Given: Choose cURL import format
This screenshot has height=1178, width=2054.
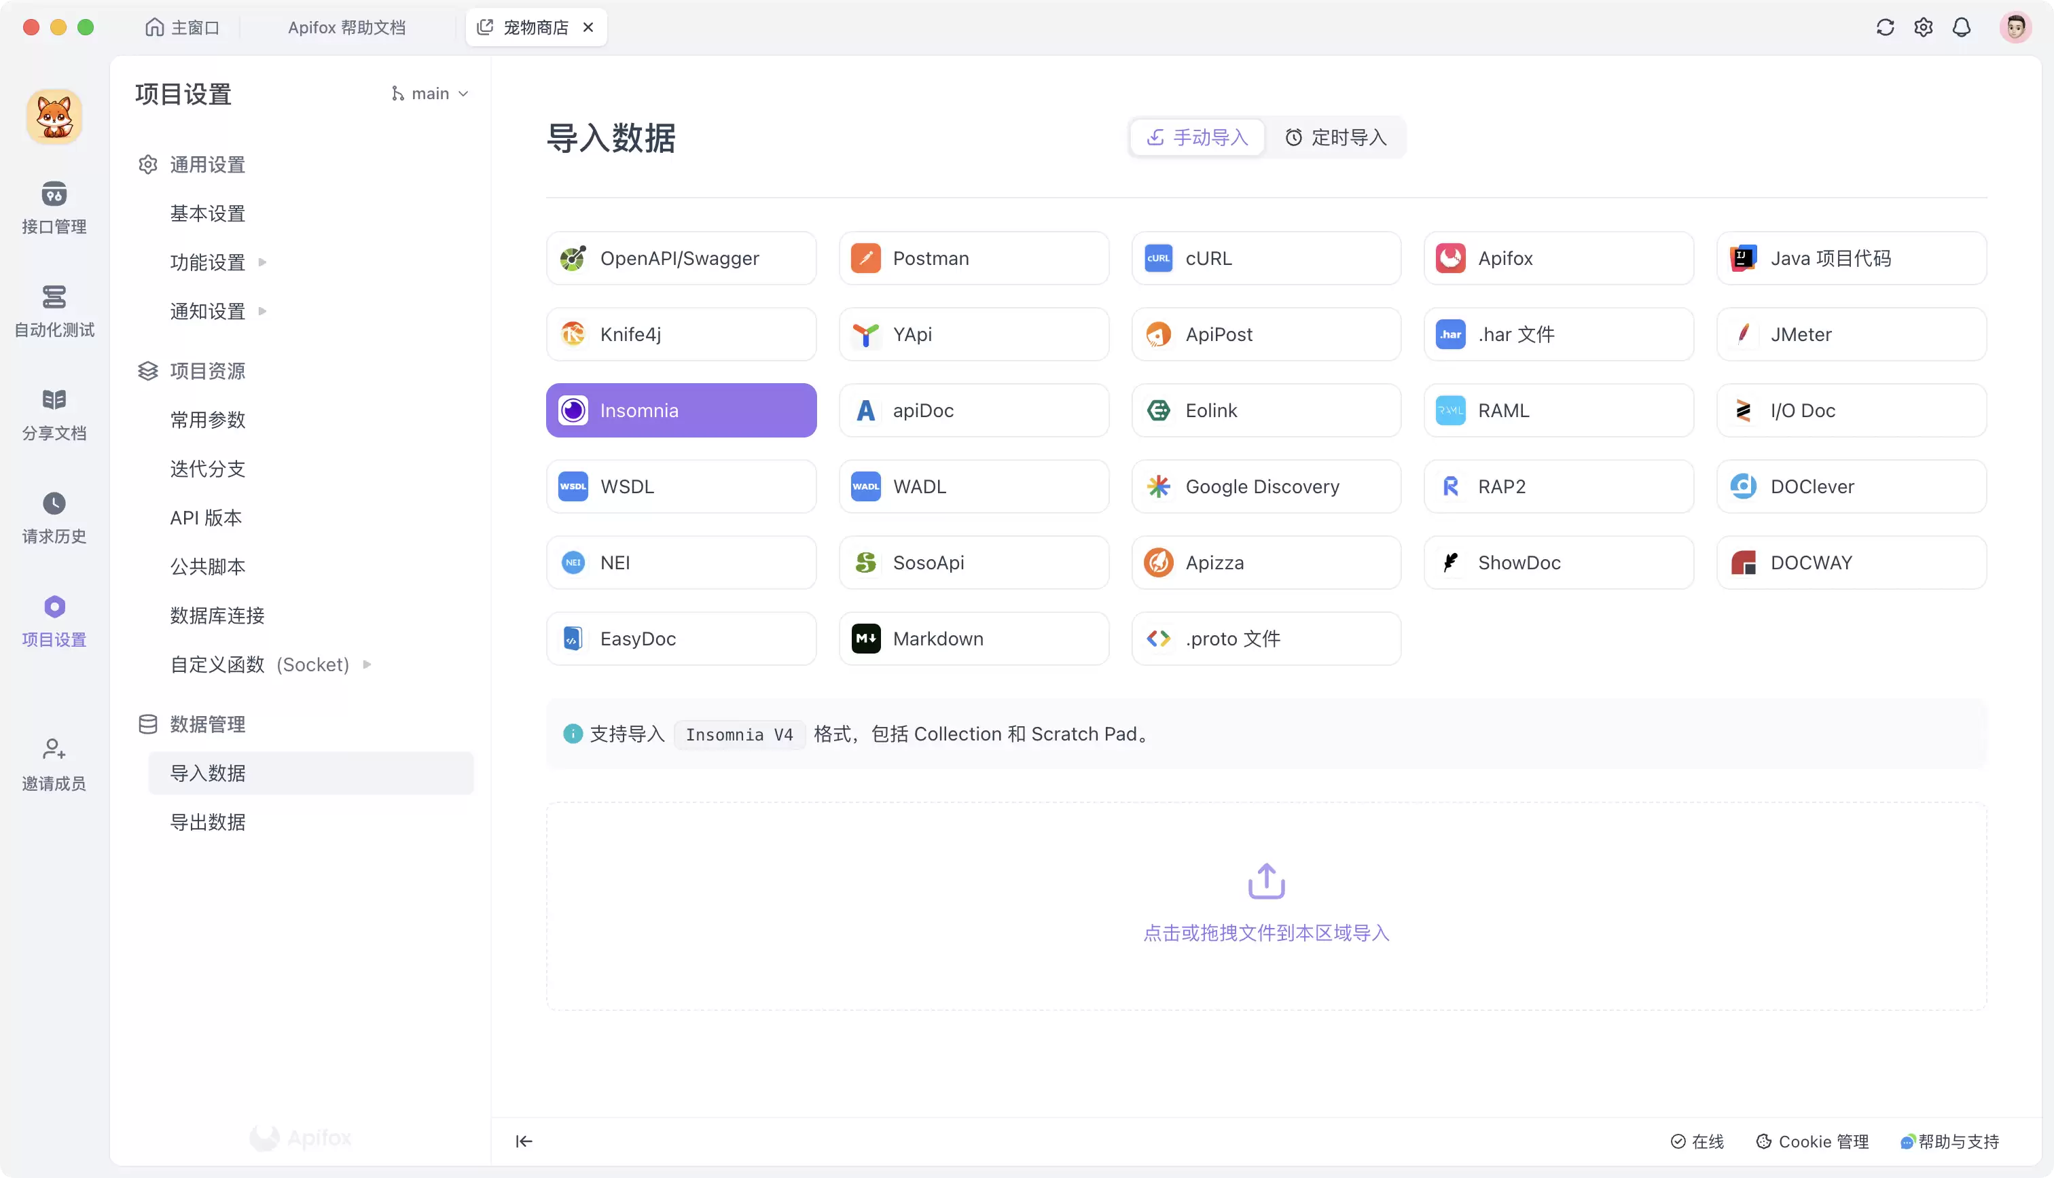Looking at the screenshot, I should [1265, 258].
